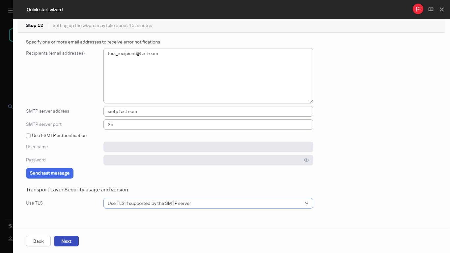Click the Recipients email addresses field

coord(208,75)
